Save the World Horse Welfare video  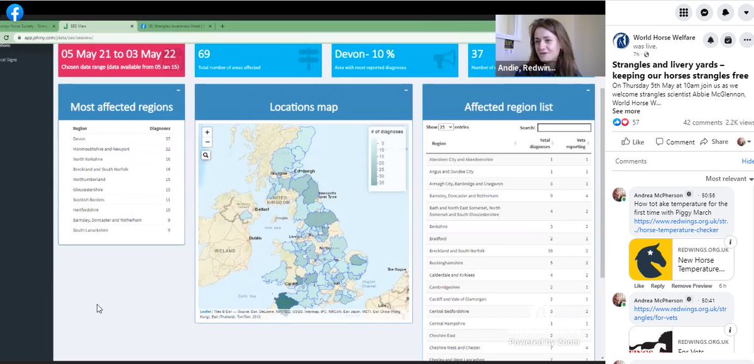pyautogui.click(x=728, y=40)
